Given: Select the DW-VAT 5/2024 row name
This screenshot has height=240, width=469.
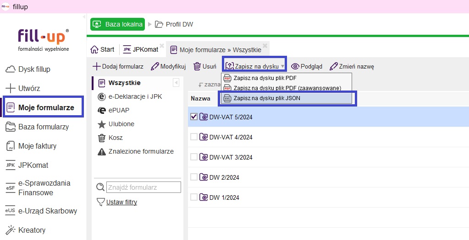Looking at the screenshot, I should pyautogui.click(x=231, y=117).
